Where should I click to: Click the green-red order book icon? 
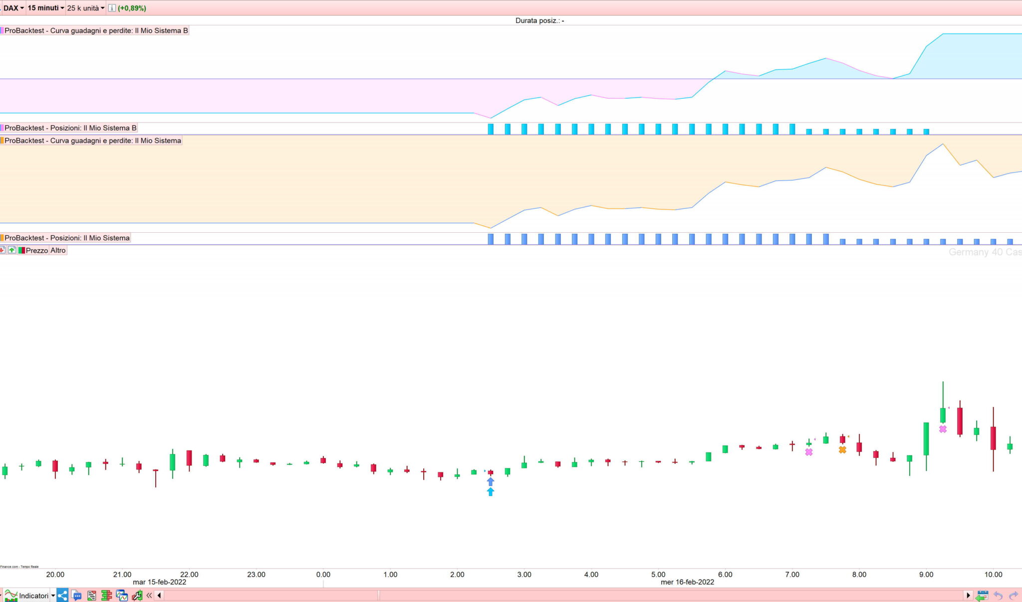tap(106, 595)
